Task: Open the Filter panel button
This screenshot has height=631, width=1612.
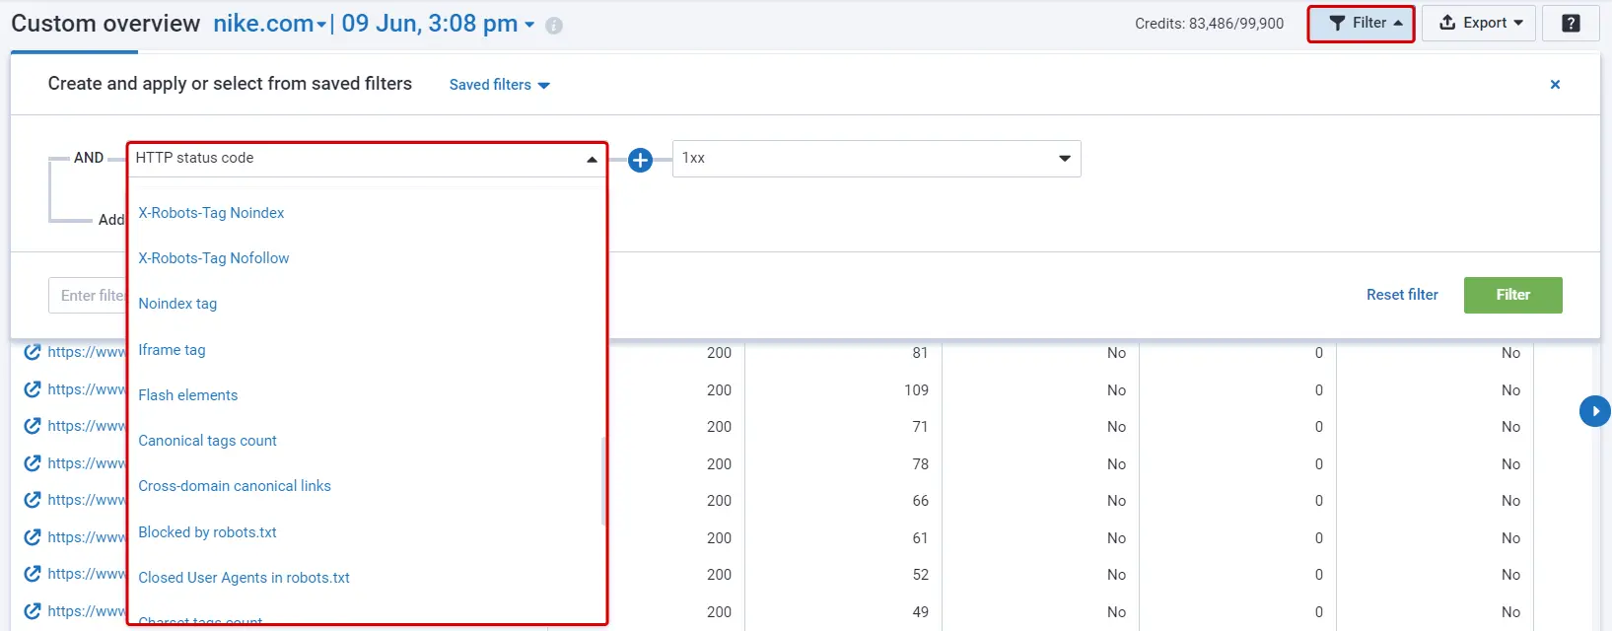Action: 1361,24
